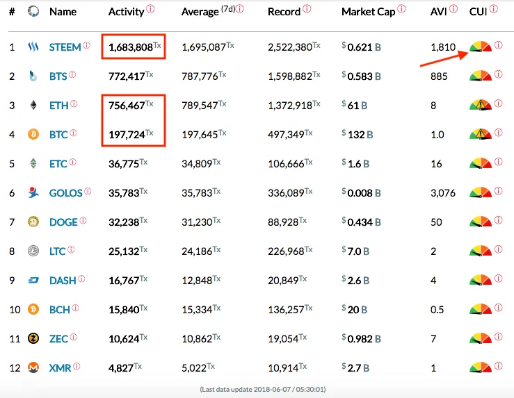Image resolution: width=514 pixels, height=398 pixels.
Task: Click the # rank column header
Action: (12, 12)
